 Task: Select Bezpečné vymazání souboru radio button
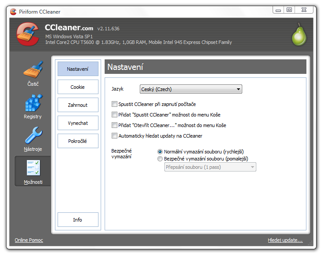pos(160,159)
